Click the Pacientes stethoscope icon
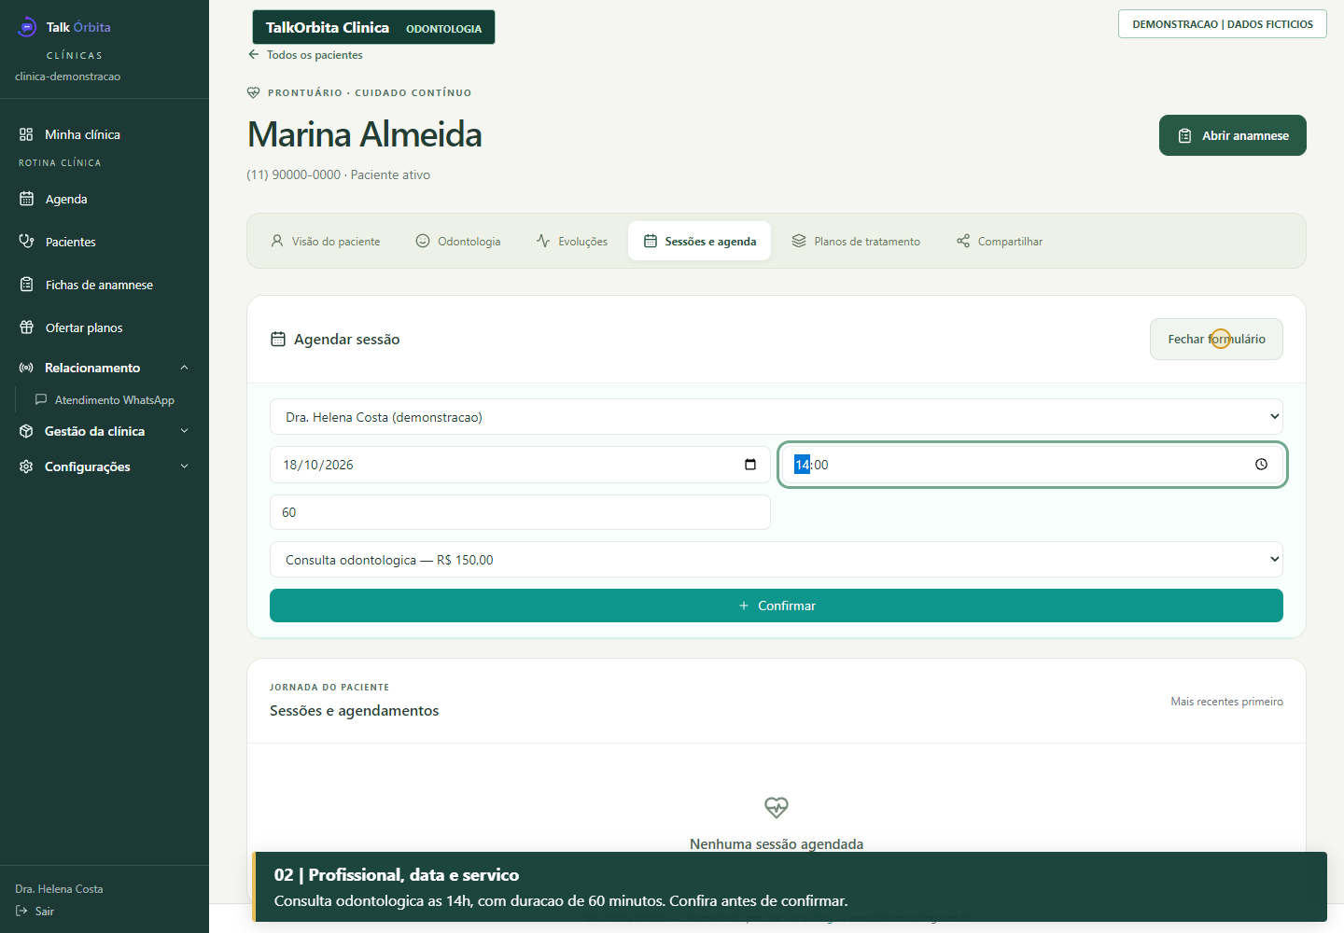 tap(26, 242)
